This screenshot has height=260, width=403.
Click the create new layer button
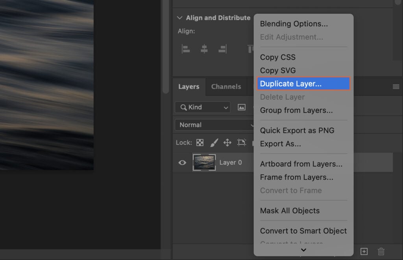(x=364, y=251)
